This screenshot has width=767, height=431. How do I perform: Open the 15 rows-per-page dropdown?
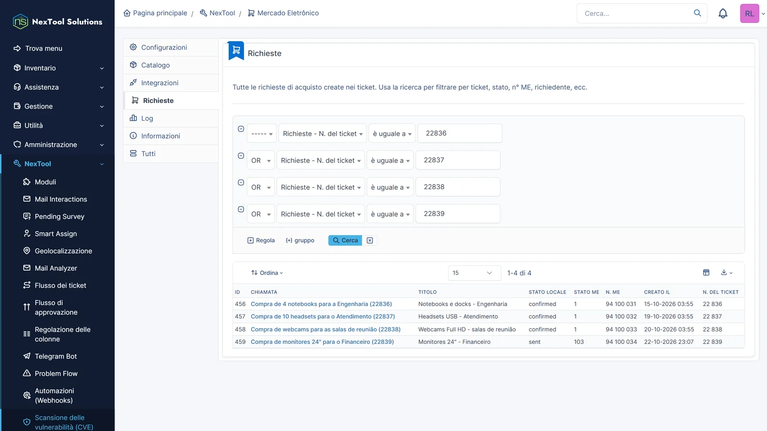click(x=474, y=273)
